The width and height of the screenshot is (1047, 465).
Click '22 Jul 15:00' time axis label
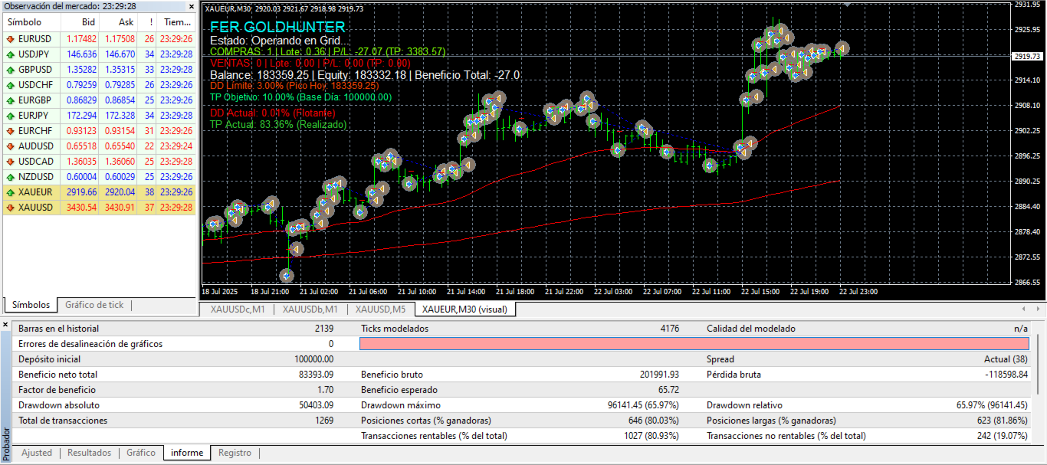coord(760,292)
